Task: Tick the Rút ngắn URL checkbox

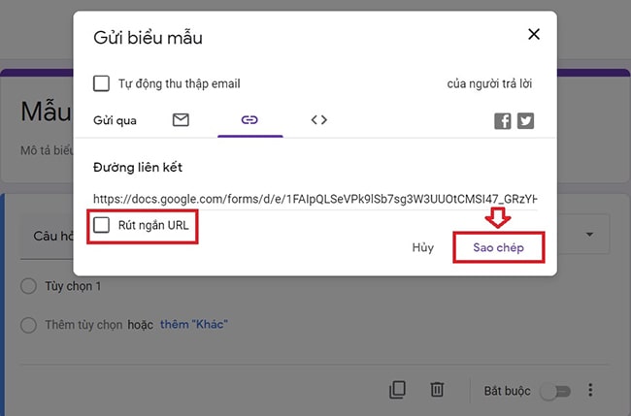Action: click(102, 225)
